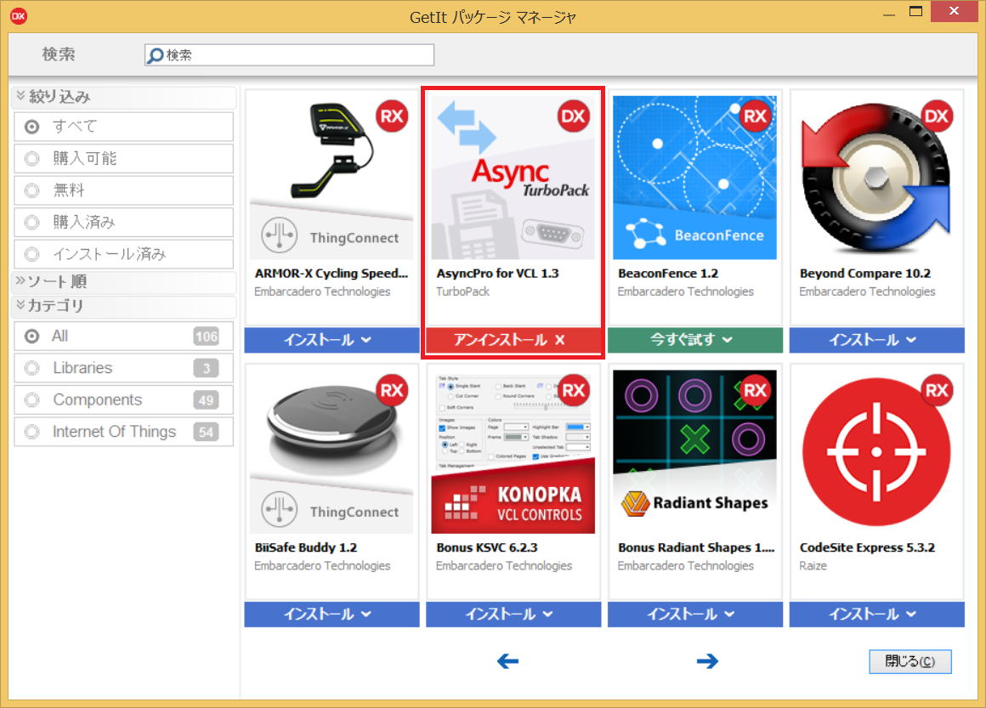Click the Beyond Compare 10.2 title
The width and height of the screenshot is (986, 708).
tap(865, 274)
